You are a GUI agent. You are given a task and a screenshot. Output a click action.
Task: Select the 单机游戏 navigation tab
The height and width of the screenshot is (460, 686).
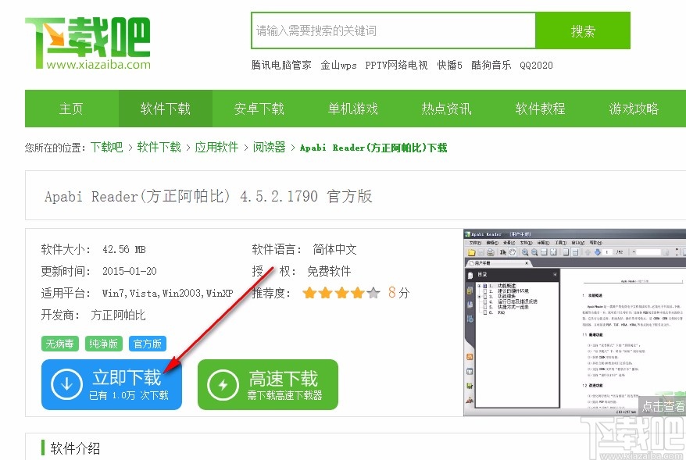coord(352,109)
